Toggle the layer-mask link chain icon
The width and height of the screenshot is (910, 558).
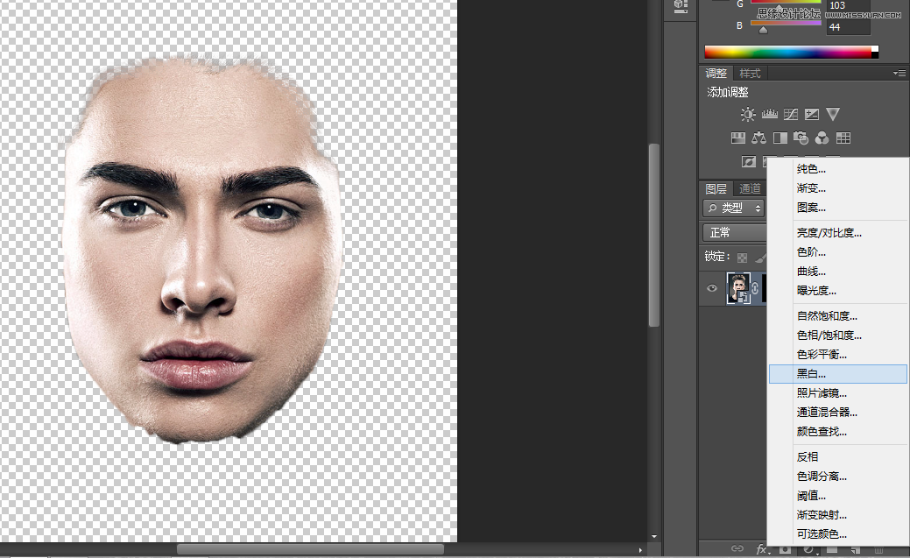point(754,288)
